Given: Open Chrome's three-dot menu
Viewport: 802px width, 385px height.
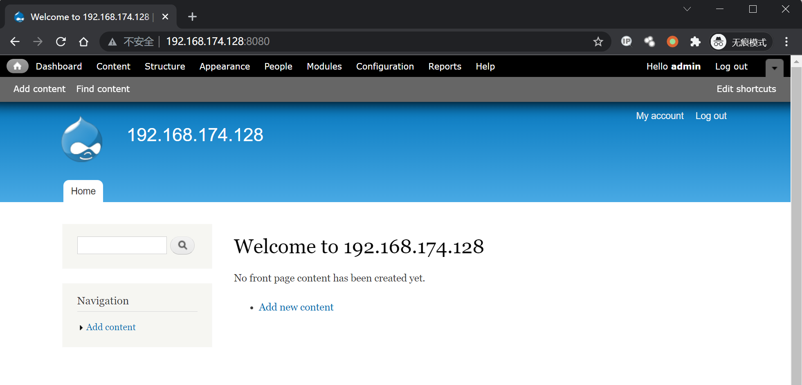Looking at the screenshot, I should (786, 42).
